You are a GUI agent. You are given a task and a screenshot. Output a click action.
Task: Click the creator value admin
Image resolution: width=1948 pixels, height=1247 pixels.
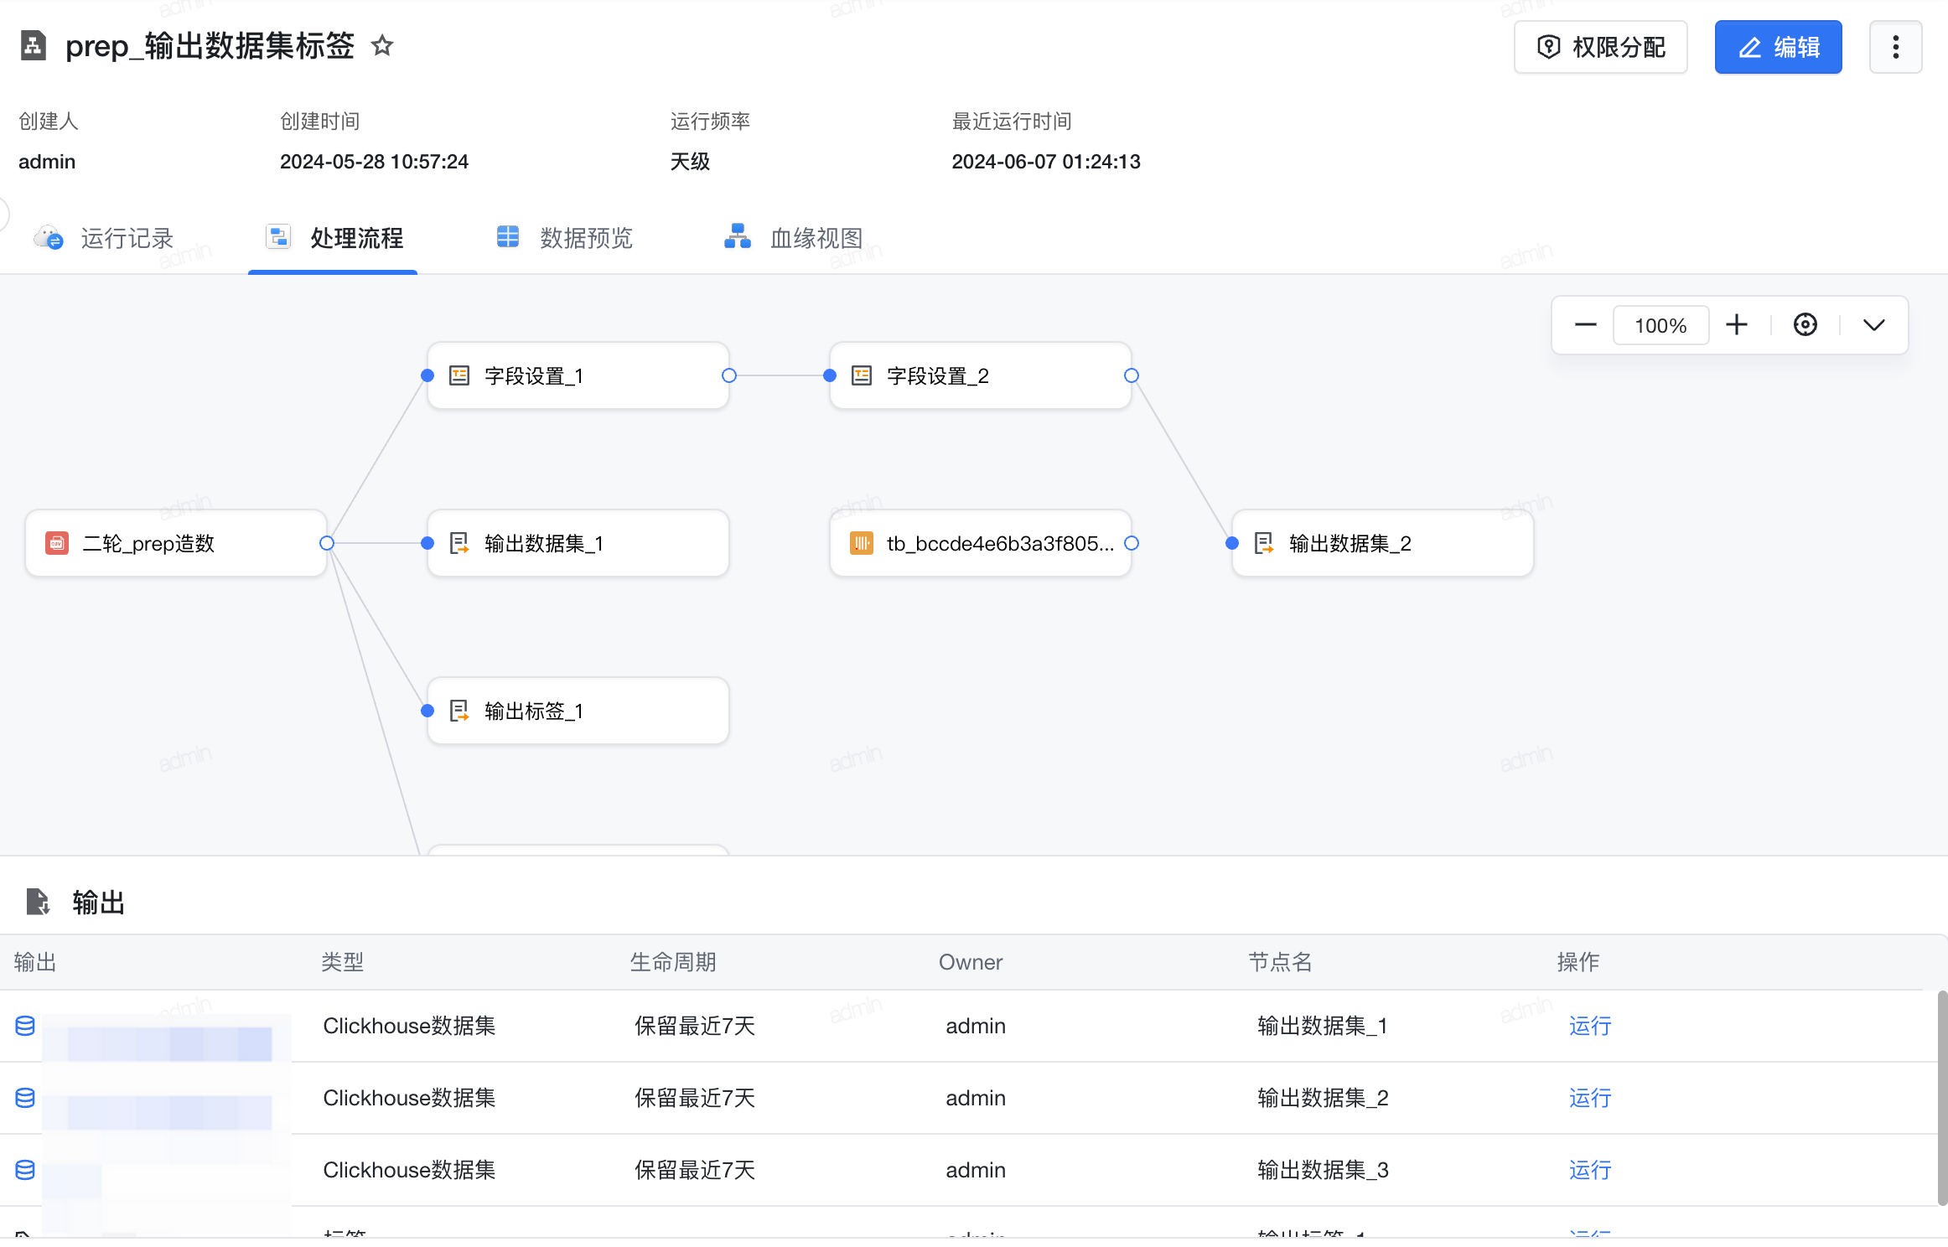tap(47, 162)
